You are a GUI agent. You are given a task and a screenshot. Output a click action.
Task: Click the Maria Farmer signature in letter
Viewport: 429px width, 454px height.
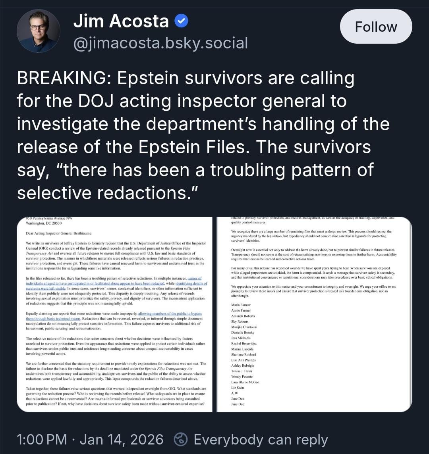pyautogui.click(x=241, y=305)
